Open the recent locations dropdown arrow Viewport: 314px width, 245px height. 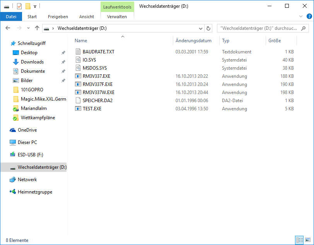28,28
